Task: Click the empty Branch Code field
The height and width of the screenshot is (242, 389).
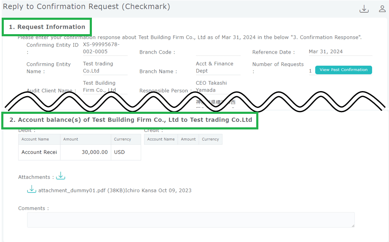Action: pos(218,52)
